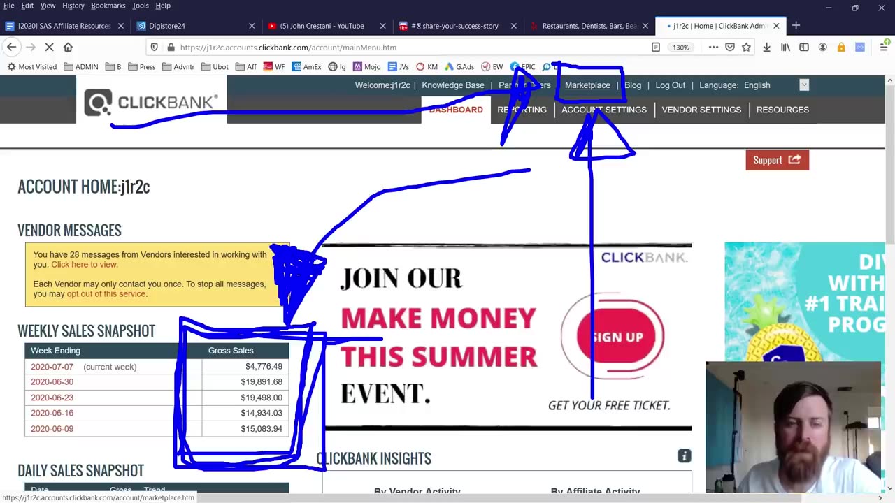The width and height of the screenshot is (895, 503).
Task: Open the RESOURCES navigation tab
Action: [x=782, y=110]
